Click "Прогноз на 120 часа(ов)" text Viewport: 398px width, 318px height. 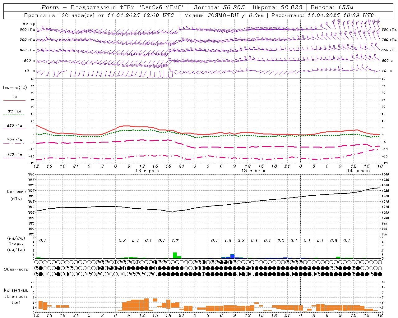click(60, 15)
